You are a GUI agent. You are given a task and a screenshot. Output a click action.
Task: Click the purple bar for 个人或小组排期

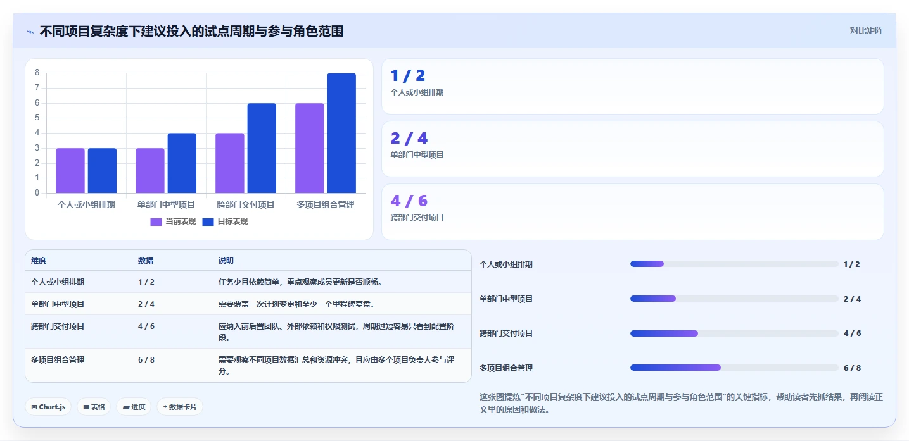[70, 171]
